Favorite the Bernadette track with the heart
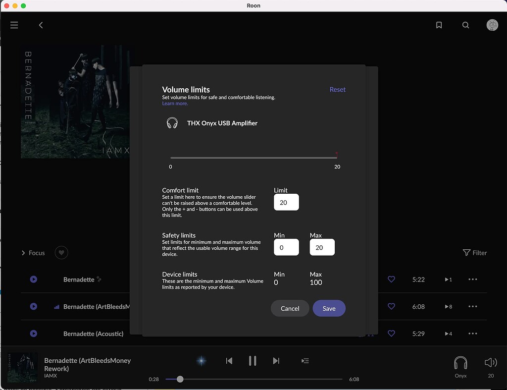507x390 pixels. click(x=392, y=279)
